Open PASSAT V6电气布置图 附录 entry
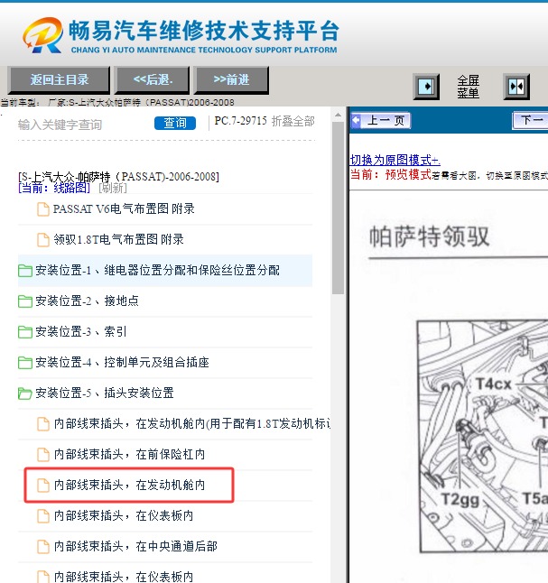This screenshot has height=583, width=548. click(x=124, y=209)
